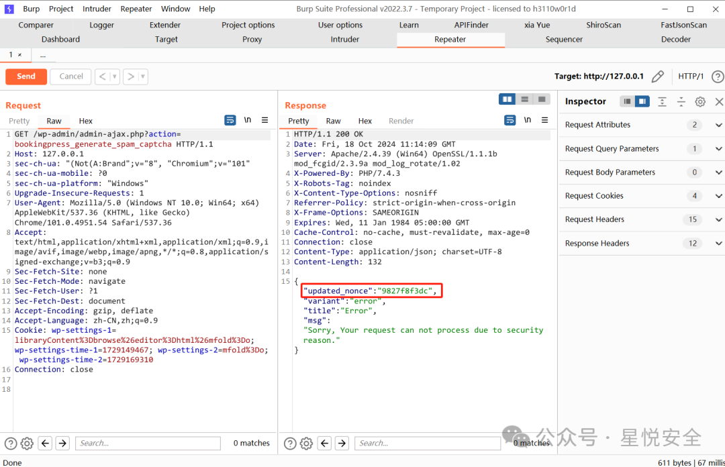Open Inspector settings gear
725x467 pixels.
700,102
